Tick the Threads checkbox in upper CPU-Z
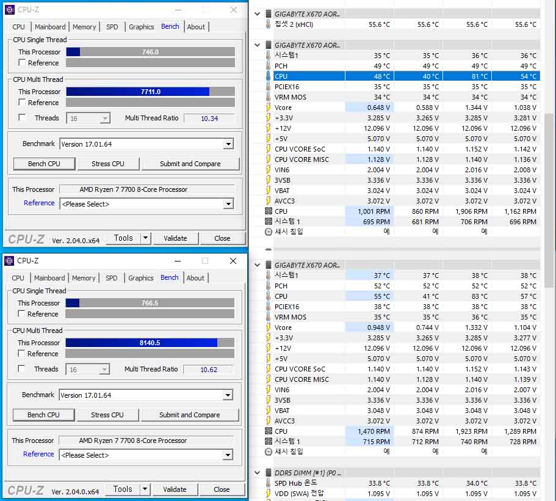 coord(22,117)
